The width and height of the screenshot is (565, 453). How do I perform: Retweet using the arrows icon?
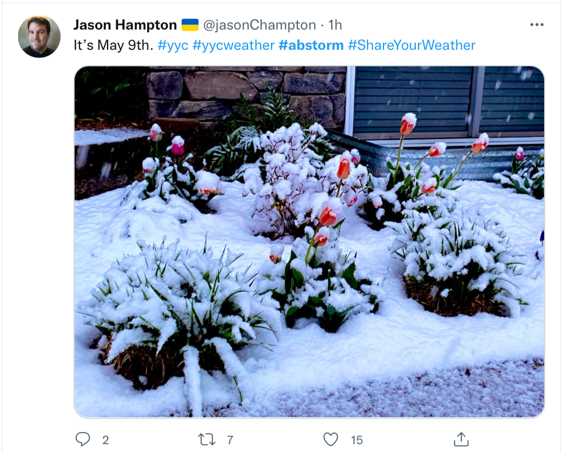tap(206, 440)
